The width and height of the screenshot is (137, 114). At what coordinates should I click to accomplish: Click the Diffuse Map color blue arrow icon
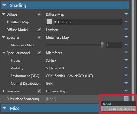coord(126,22)
